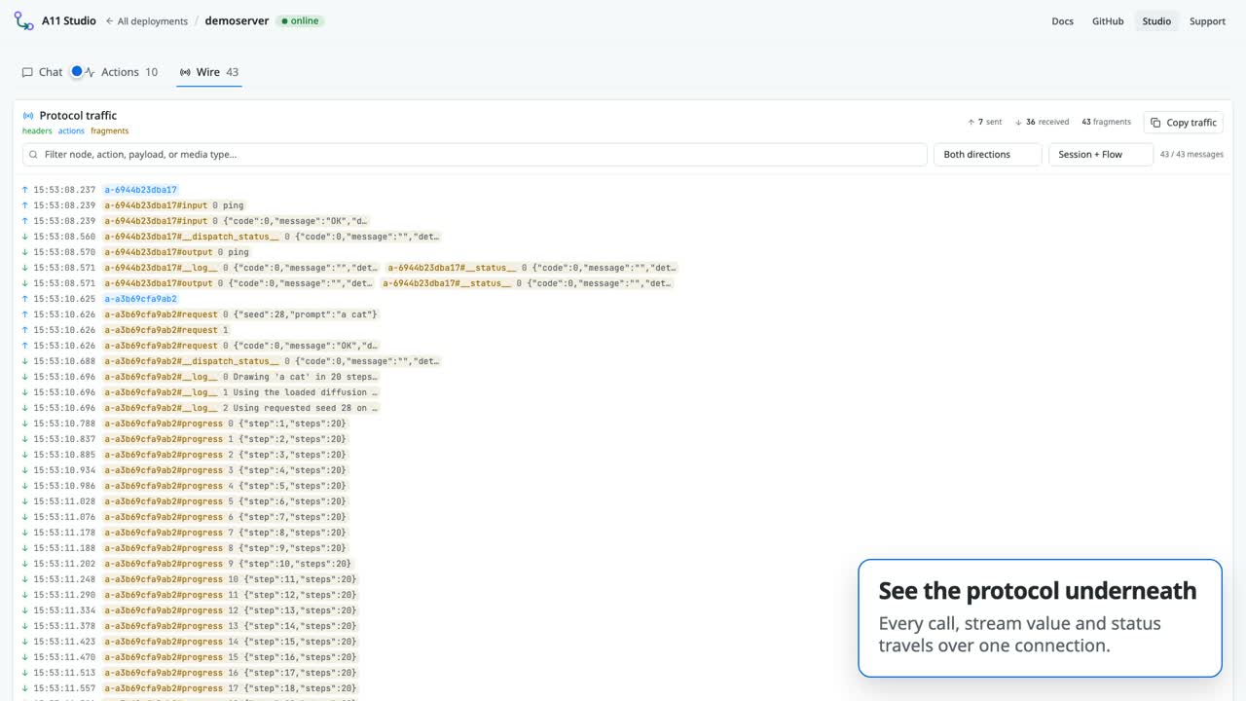
Task: Click the a-a3b69cfa9ab2#request 1 row
Action: click(167, 330)
